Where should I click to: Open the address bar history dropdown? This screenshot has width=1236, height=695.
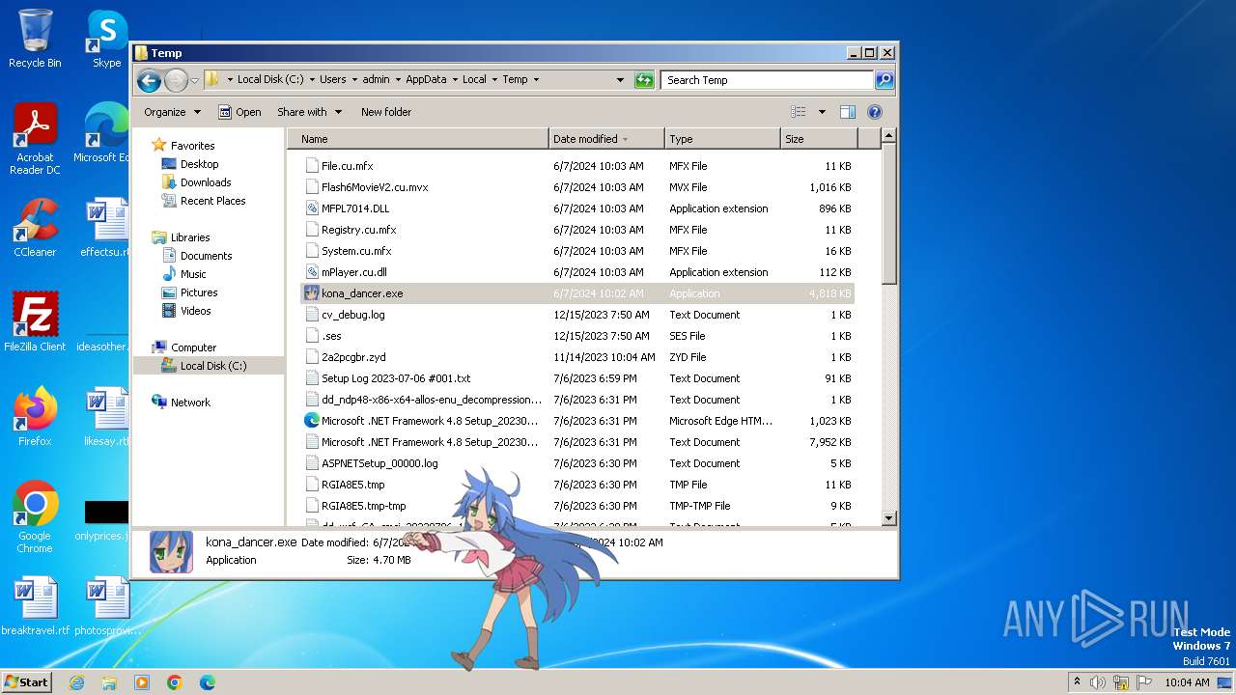620,80
